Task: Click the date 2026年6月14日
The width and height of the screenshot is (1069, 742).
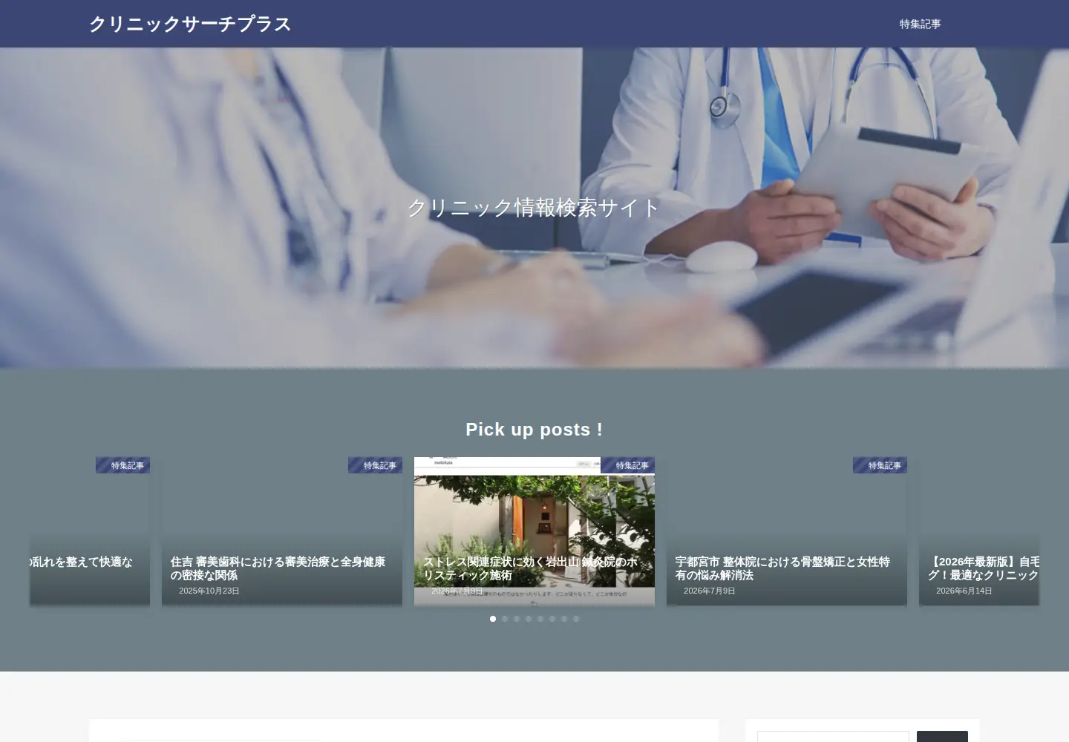Action: pos(964,591)
